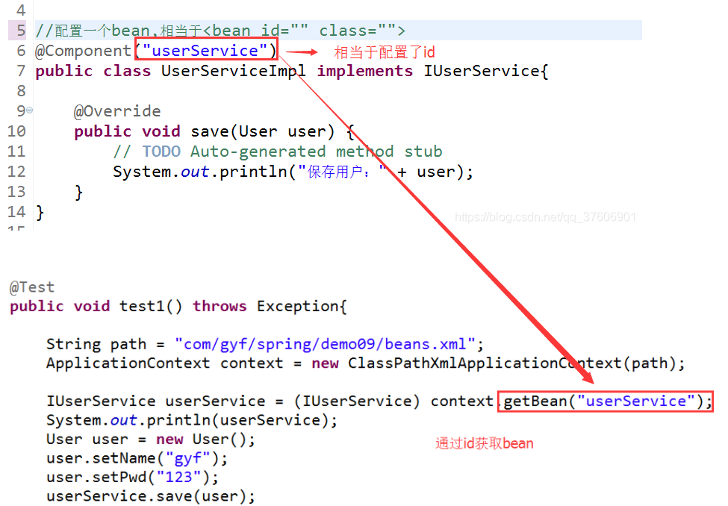The image size is (728, 506).
Task: Click the ApplicationContext type declaration
Action: [128, 363]
